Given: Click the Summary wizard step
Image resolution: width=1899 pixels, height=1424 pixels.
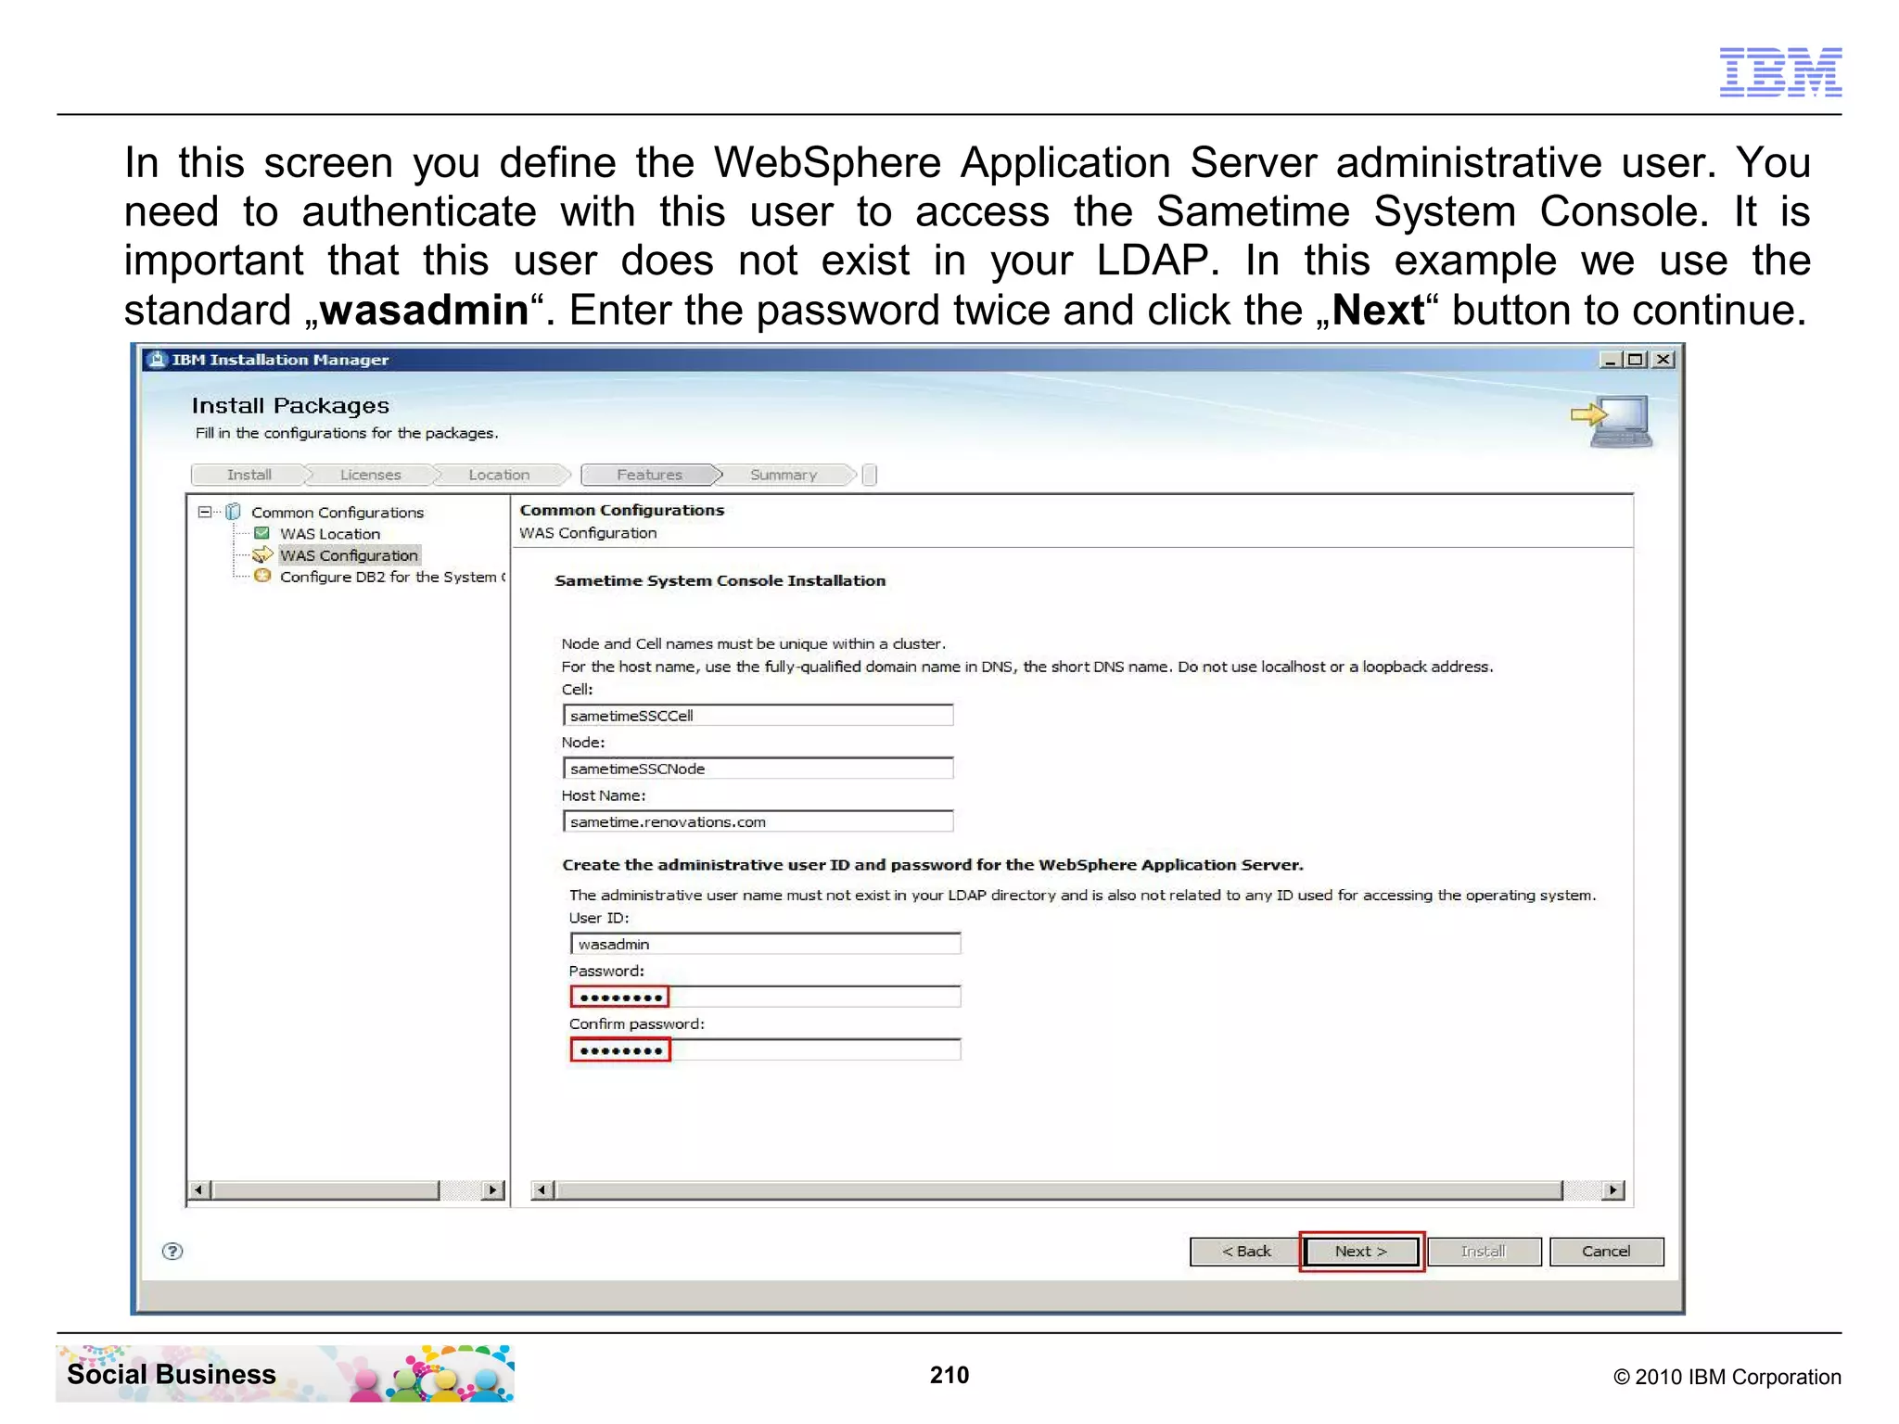Looking at the screenshot, I should 784,475.
